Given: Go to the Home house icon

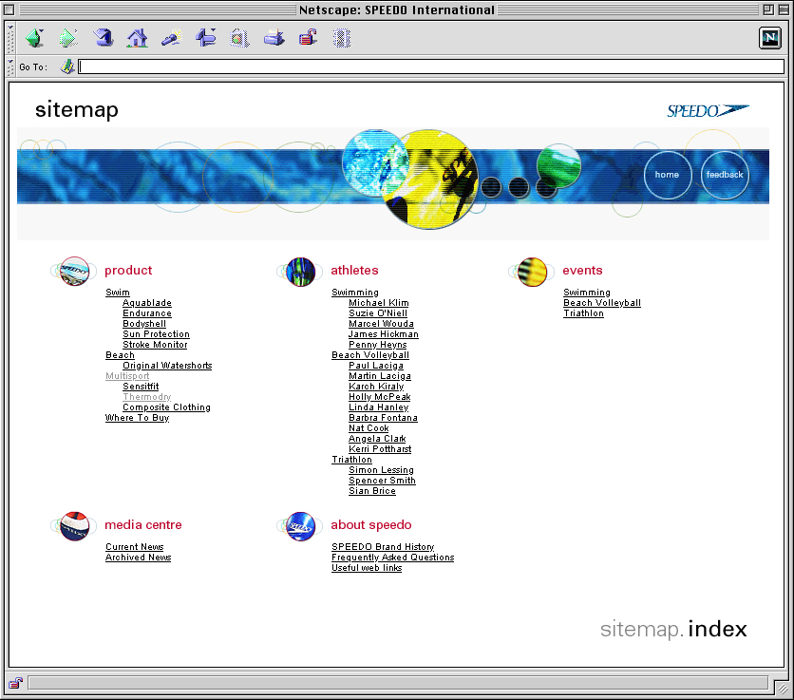Looking at the screenshot, I should (138, 38).
